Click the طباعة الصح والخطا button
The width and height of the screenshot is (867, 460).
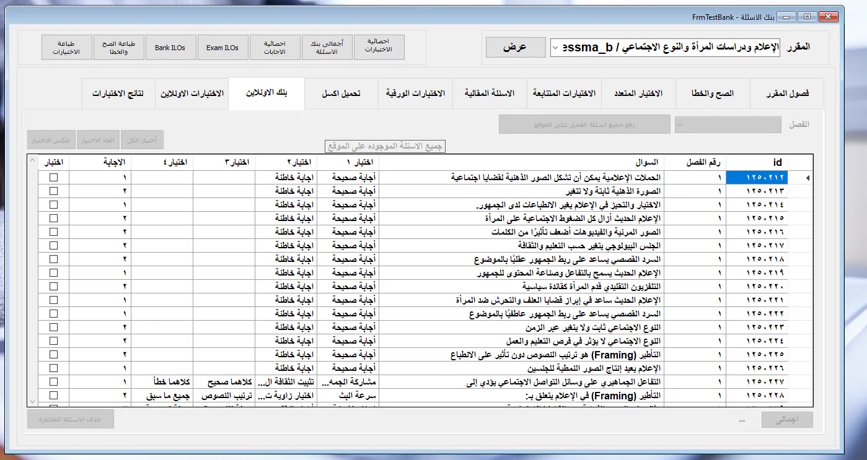click(118, 48)
